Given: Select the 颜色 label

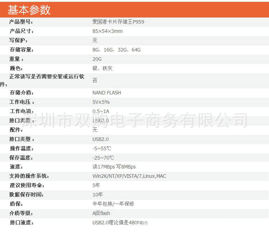Looking at the screenshot, I should [x=16, y=68].
